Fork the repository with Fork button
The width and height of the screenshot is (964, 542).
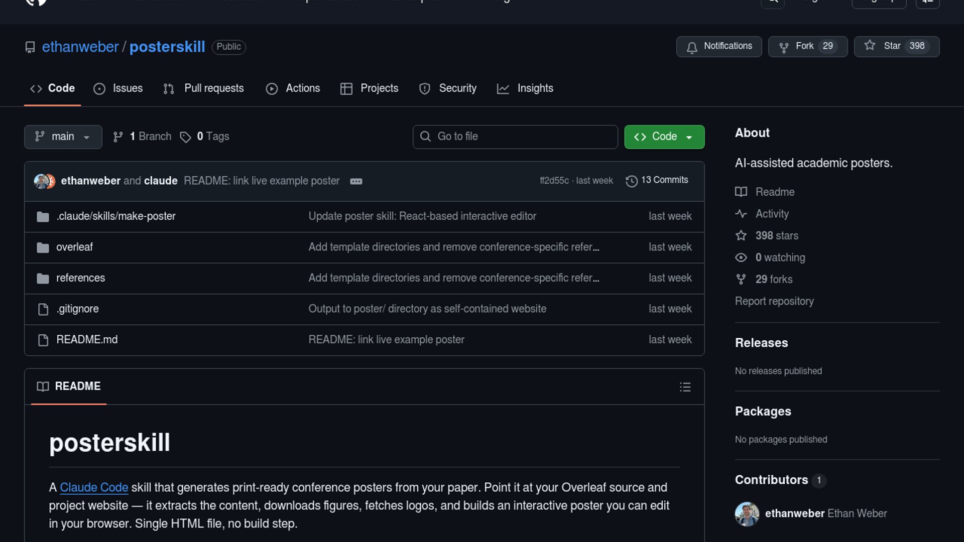pyautogui.click(x=807, y=46)
